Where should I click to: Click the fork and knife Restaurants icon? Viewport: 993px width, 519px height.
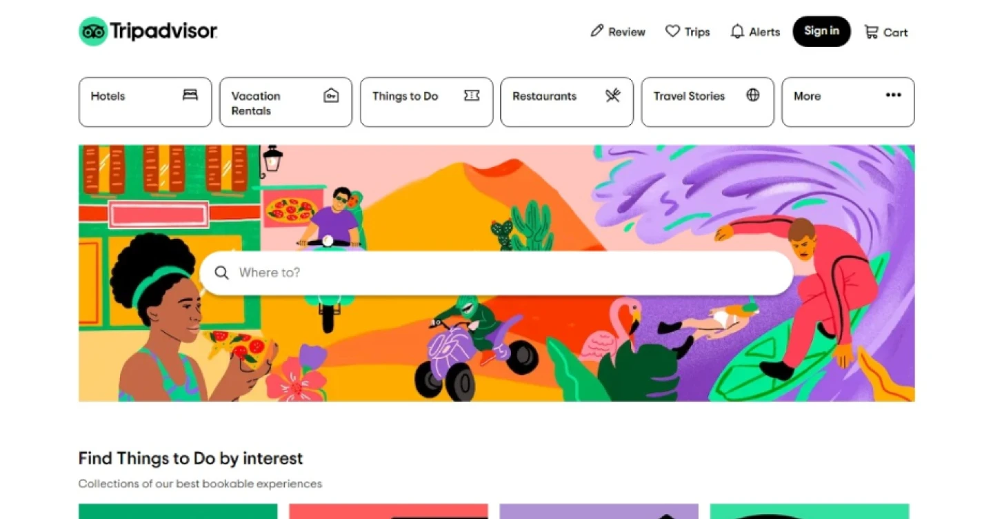tap(613, 95)
